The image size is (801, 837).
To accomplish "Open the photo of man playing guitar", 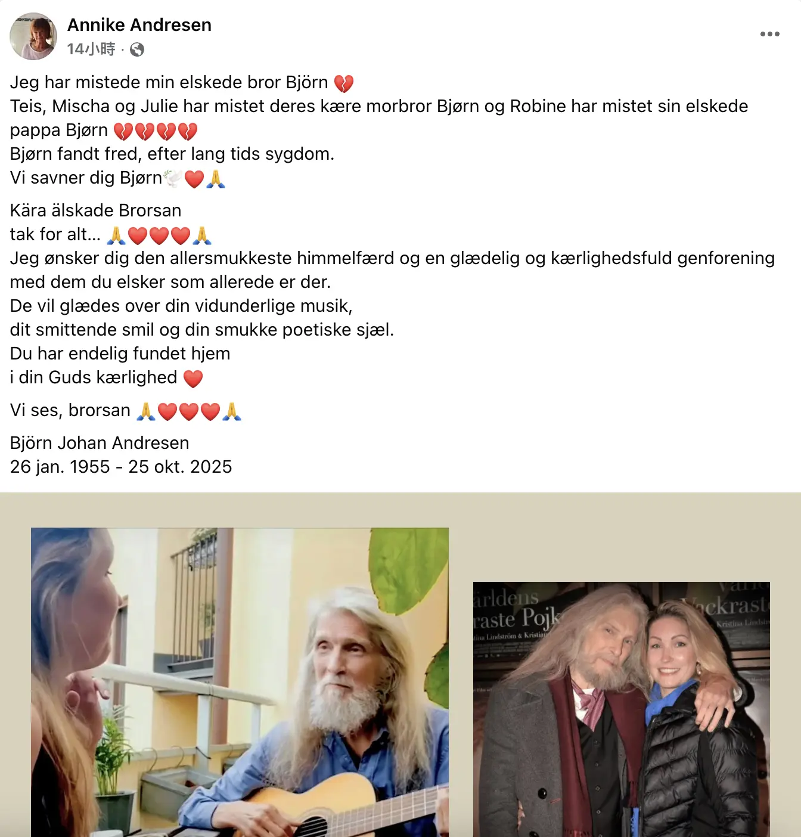I will (x=240, y=682).
